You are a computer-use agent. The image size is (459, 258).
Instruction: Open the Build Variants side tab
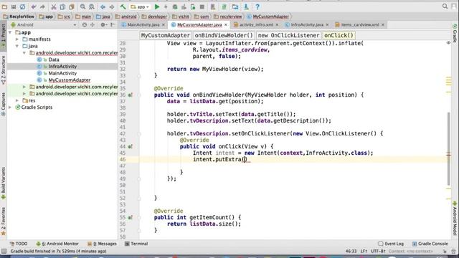coord(3,183)
